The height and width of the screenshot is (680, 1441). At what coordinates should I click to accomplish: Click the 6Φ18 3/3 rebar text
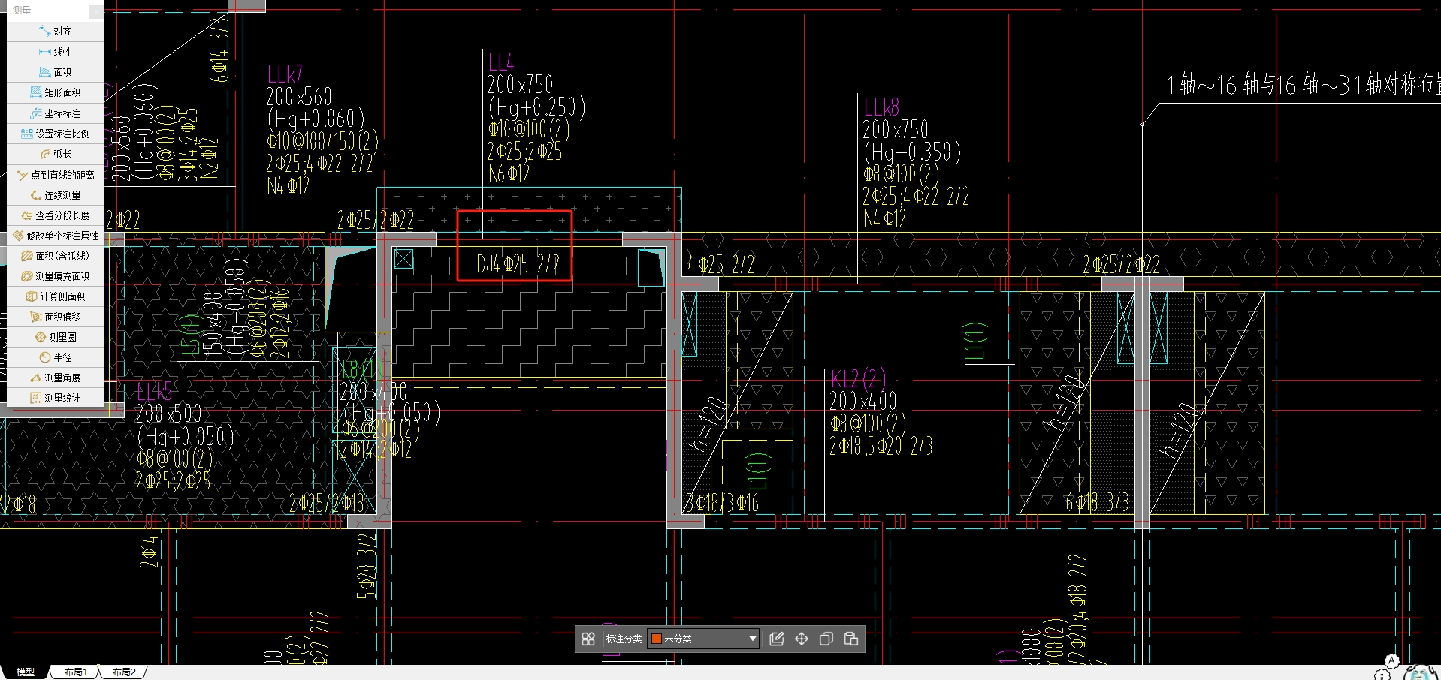[x=1097, y=502]
